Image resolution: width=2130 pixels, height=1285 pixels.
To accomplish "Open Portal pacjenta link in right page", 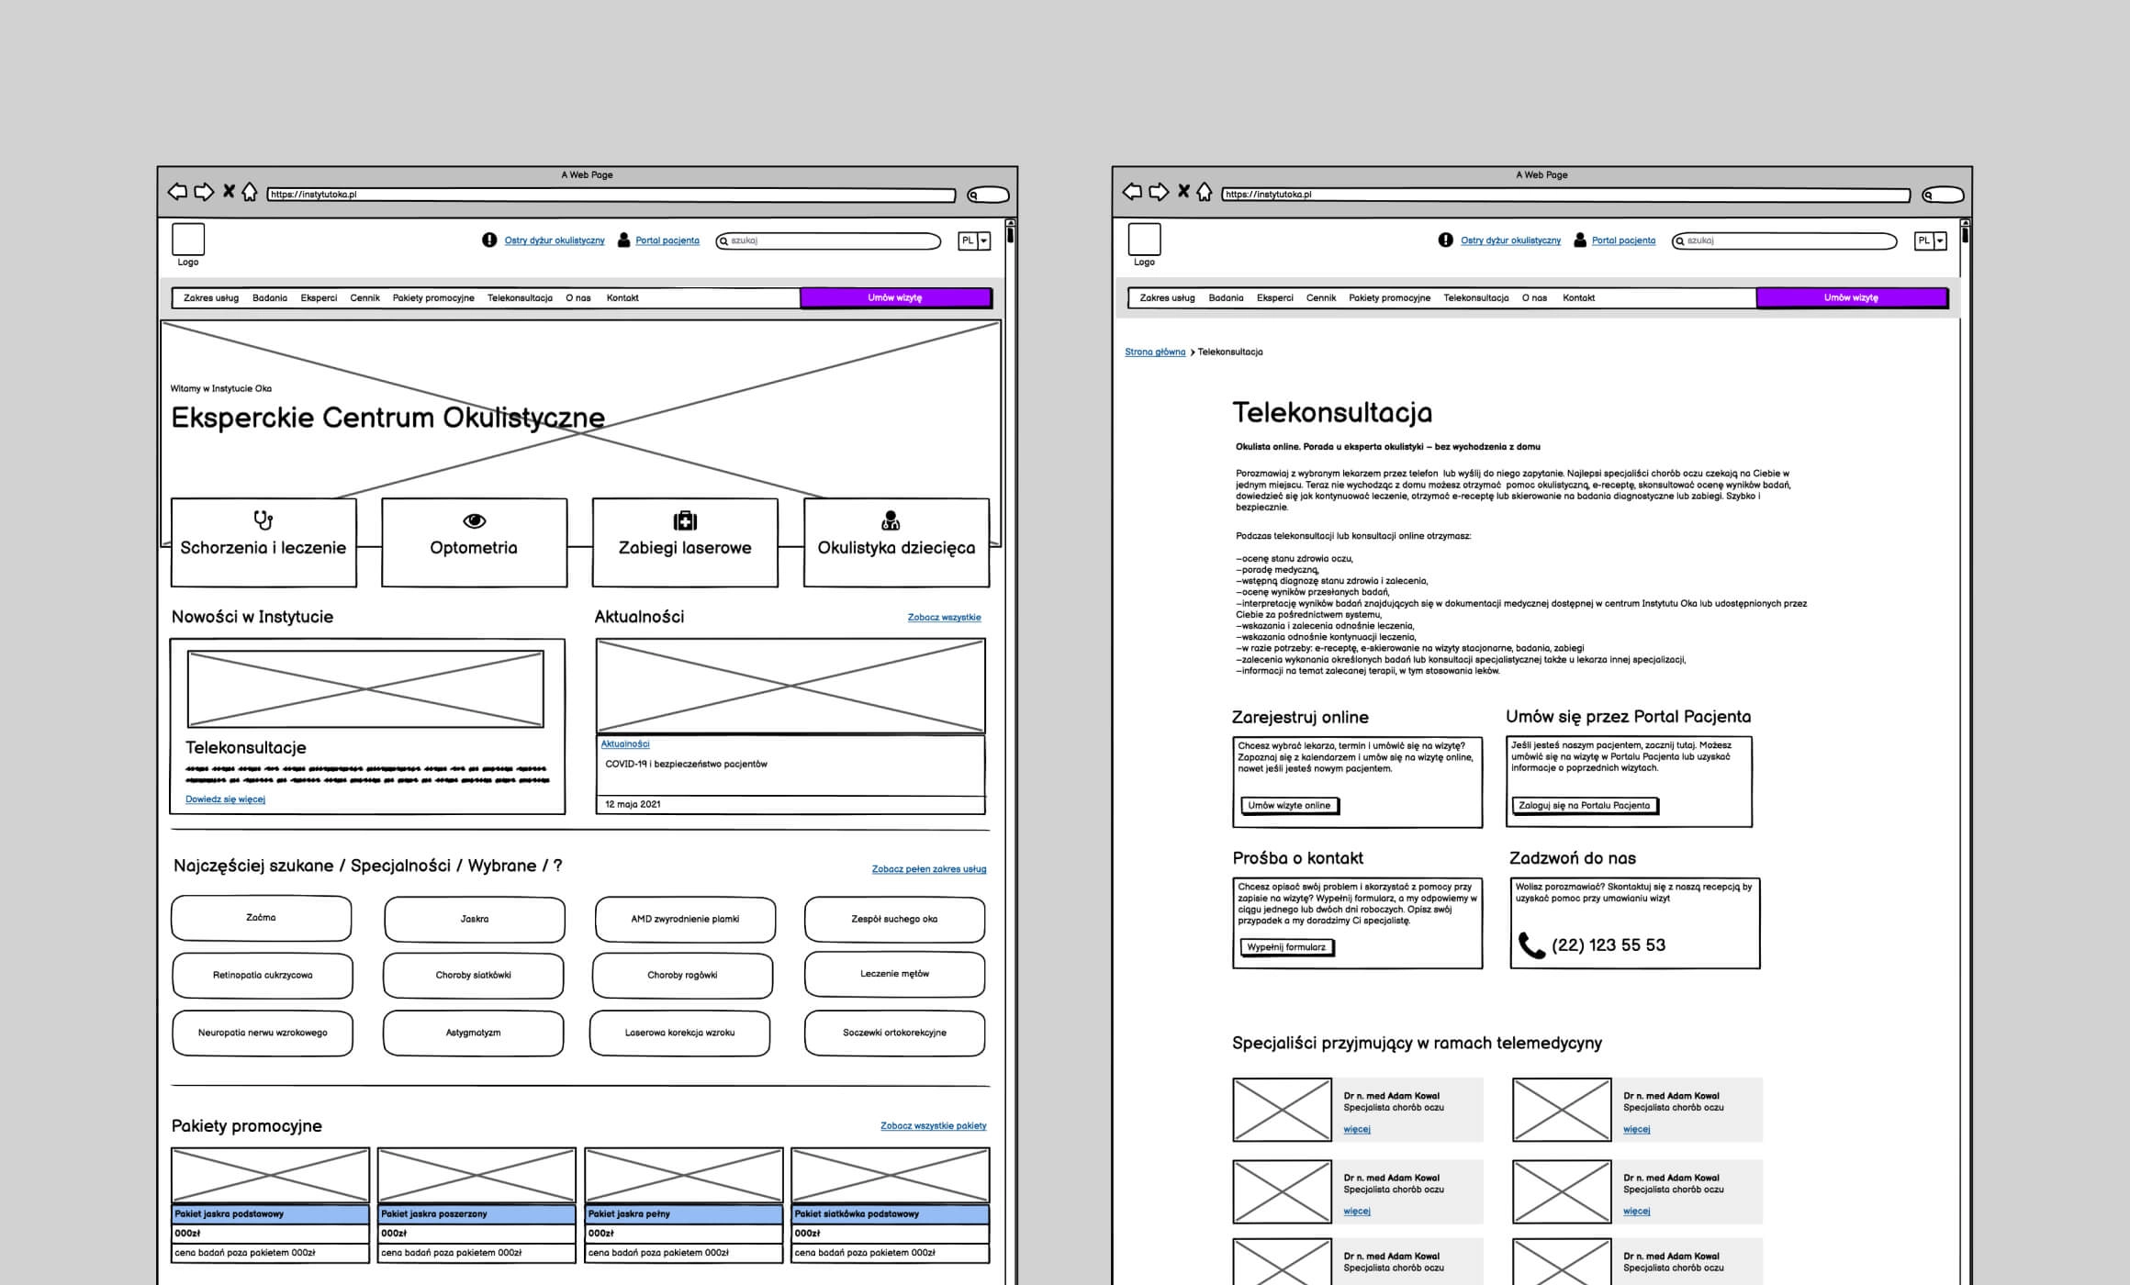I will [x=1623, y=240].
